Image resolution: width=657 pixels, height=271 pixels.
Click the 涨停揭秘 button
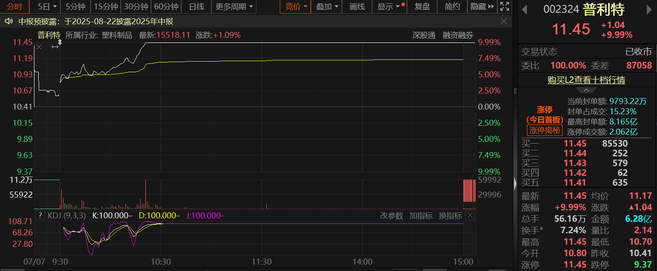(545, 130)
